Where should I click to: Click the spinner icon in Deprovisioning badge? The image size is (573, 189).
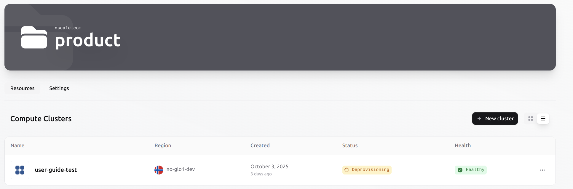[x=346, y=170]
